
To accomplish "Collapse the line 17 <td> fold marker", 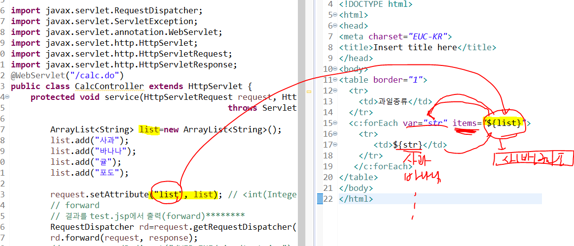I will point(336,145).
